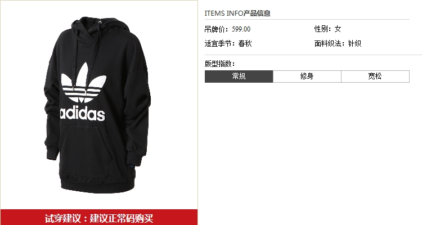
Task: Click the red 试穿建议 banner
Action: click(x=99, y=217)
